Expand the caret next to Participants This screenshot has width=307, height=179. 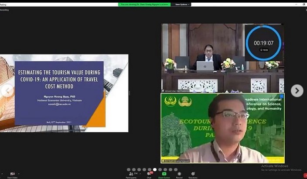tap(140, 174)
